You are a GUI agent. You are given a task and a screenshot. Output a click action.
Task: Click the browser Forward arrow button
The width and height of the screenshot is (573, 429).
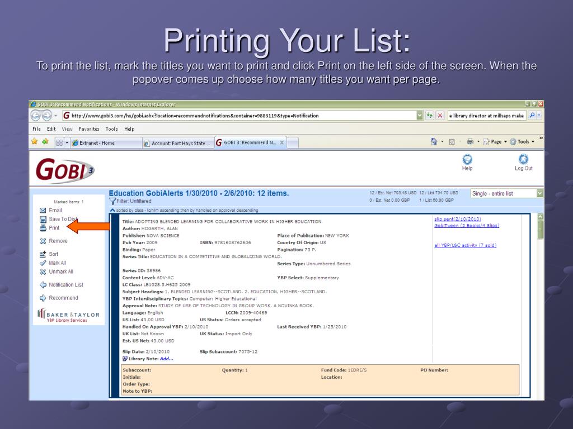47,116
